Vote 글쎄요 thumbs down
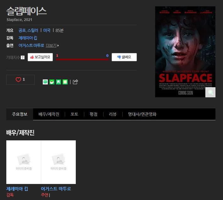This screenshot has width=223, height=200. pos(124,57)
